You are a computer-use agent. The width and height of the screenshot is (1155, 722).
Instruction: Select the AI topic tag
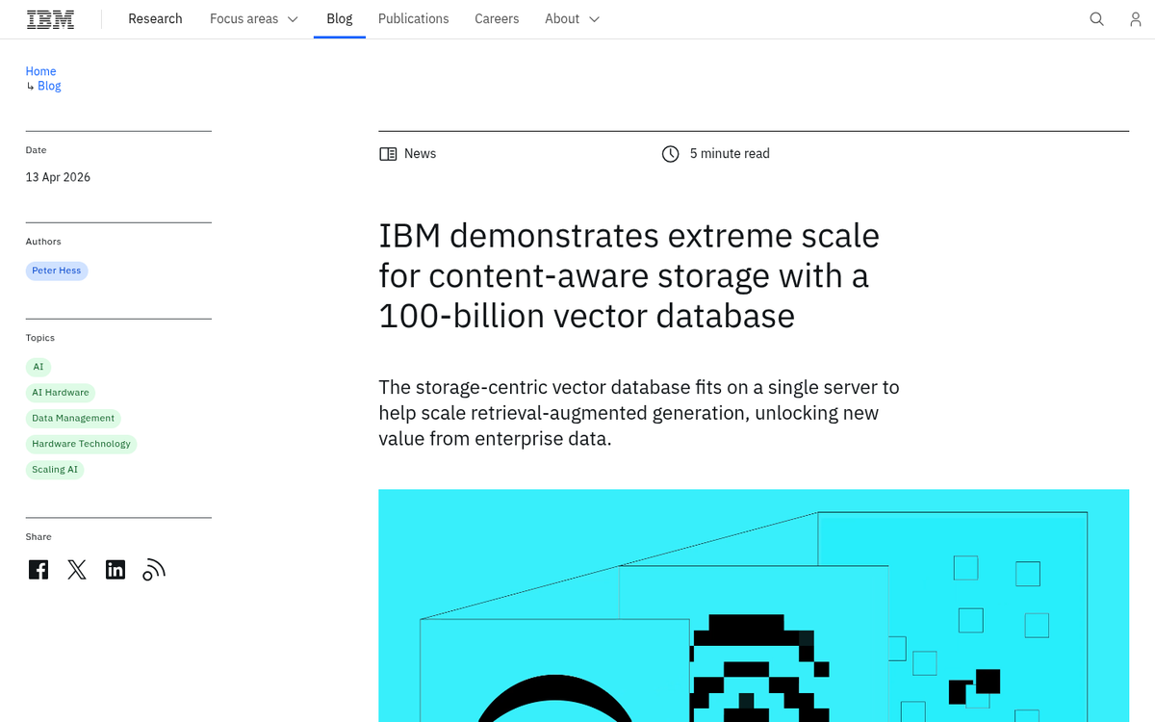[38, 367]
